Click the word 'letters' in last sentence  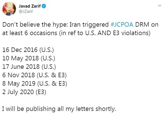click(x=85, y=109)
